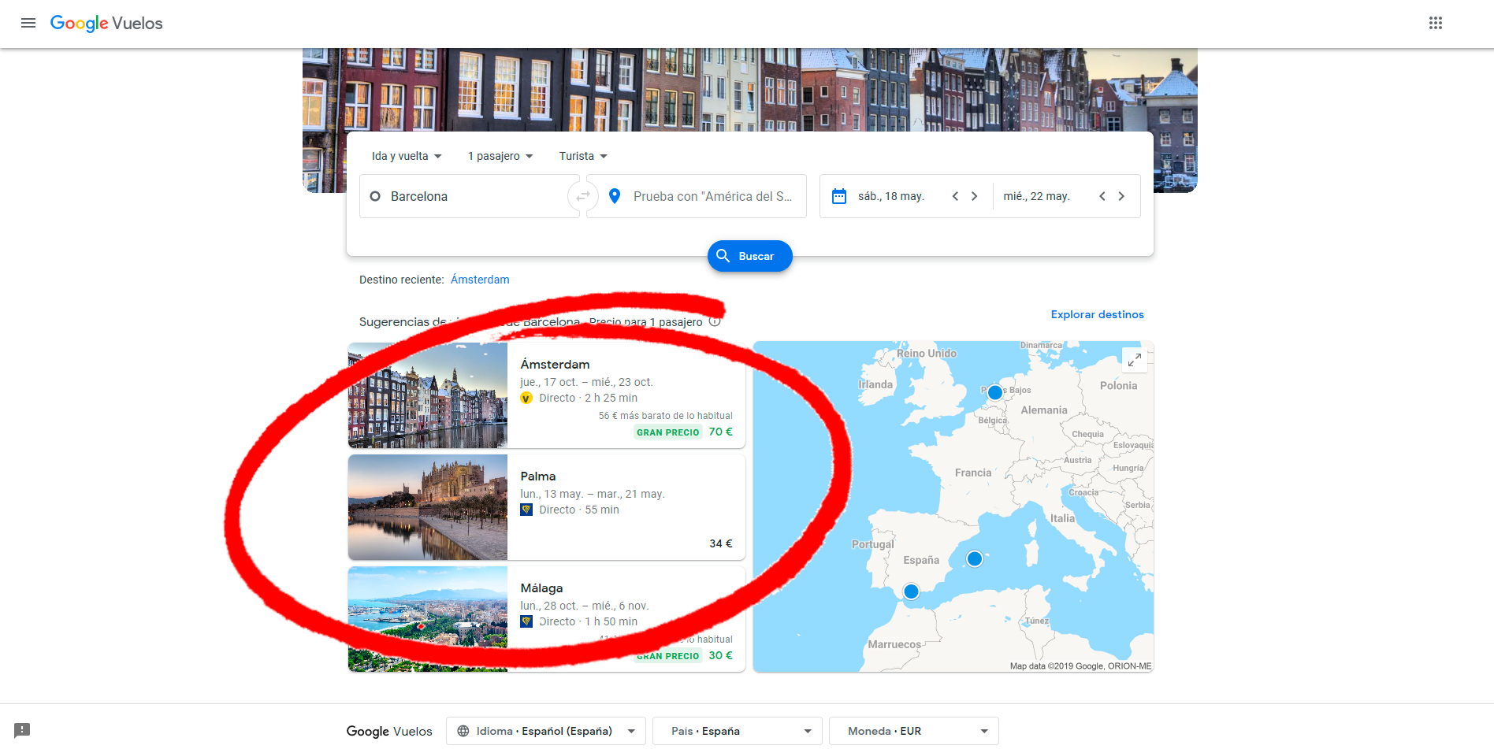Open the Idioma language dropdown

pos(546,731)
